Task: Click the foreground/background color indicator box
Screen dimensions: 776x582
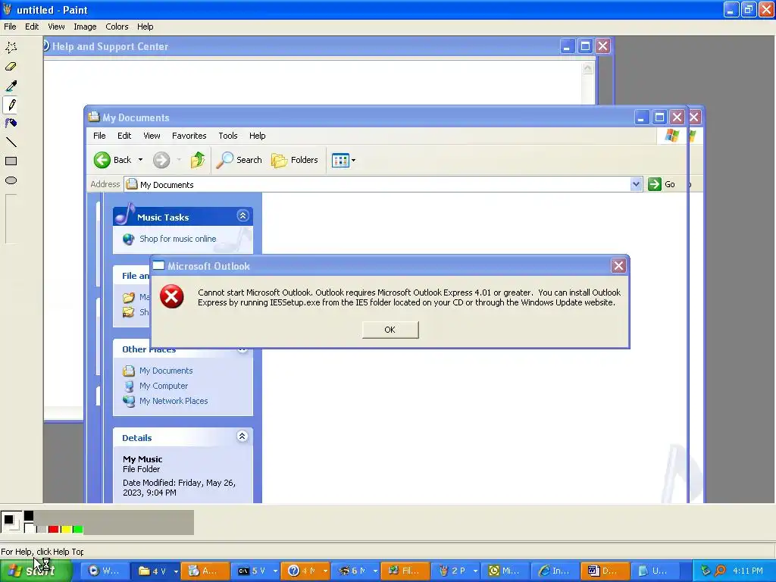Action: [x=11, y=521]
